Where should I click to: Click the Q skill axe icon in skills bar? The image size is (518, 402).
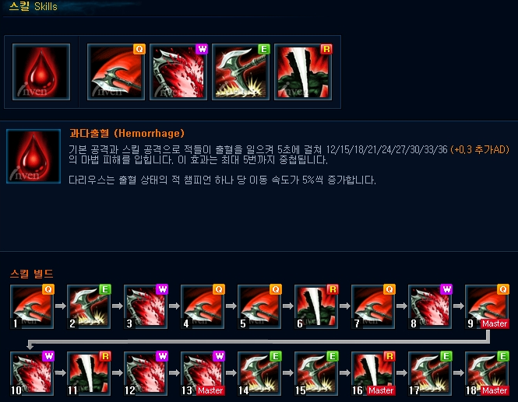(x=116, y=72)
